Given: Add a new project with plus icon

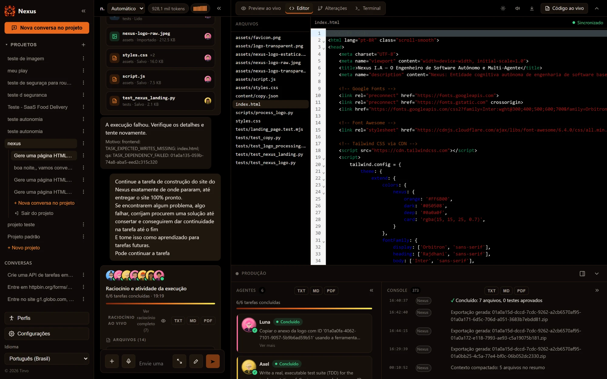Looking at the screenshot, I should tap(83, 45).
